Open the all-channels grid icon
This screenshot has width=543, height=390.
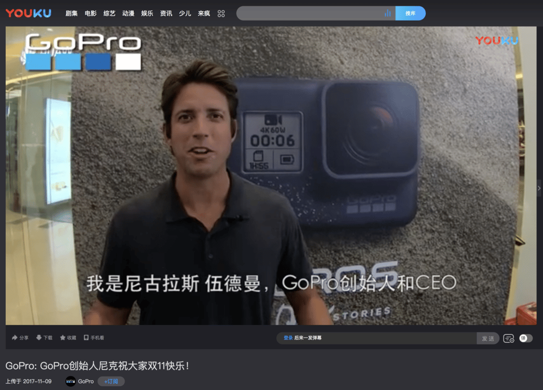(221, 13)
